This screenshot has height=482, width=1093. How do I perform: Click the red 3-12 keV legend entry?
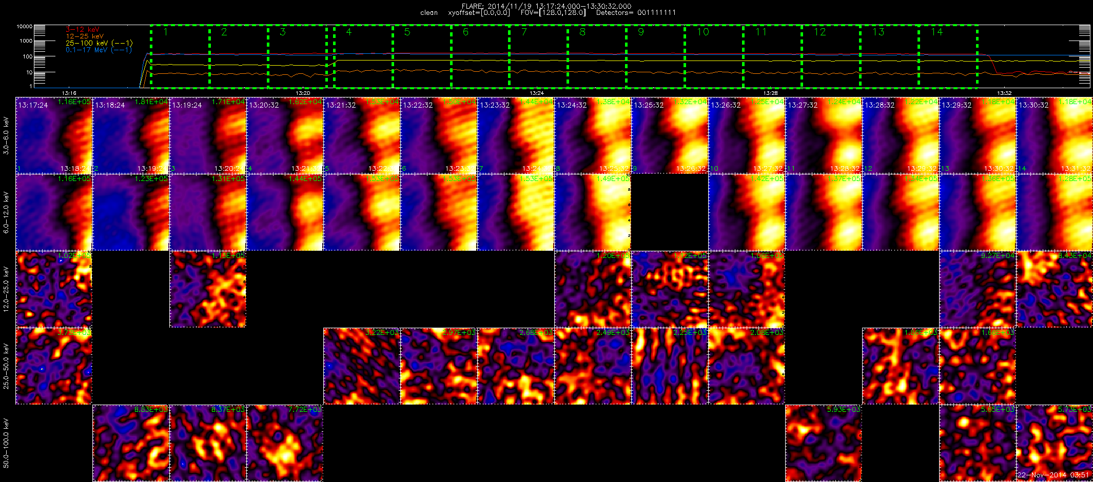tap(83, 30)
